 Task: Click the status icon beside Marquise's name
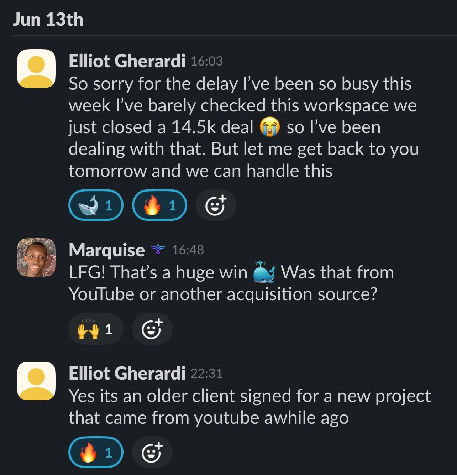point(158,250)
